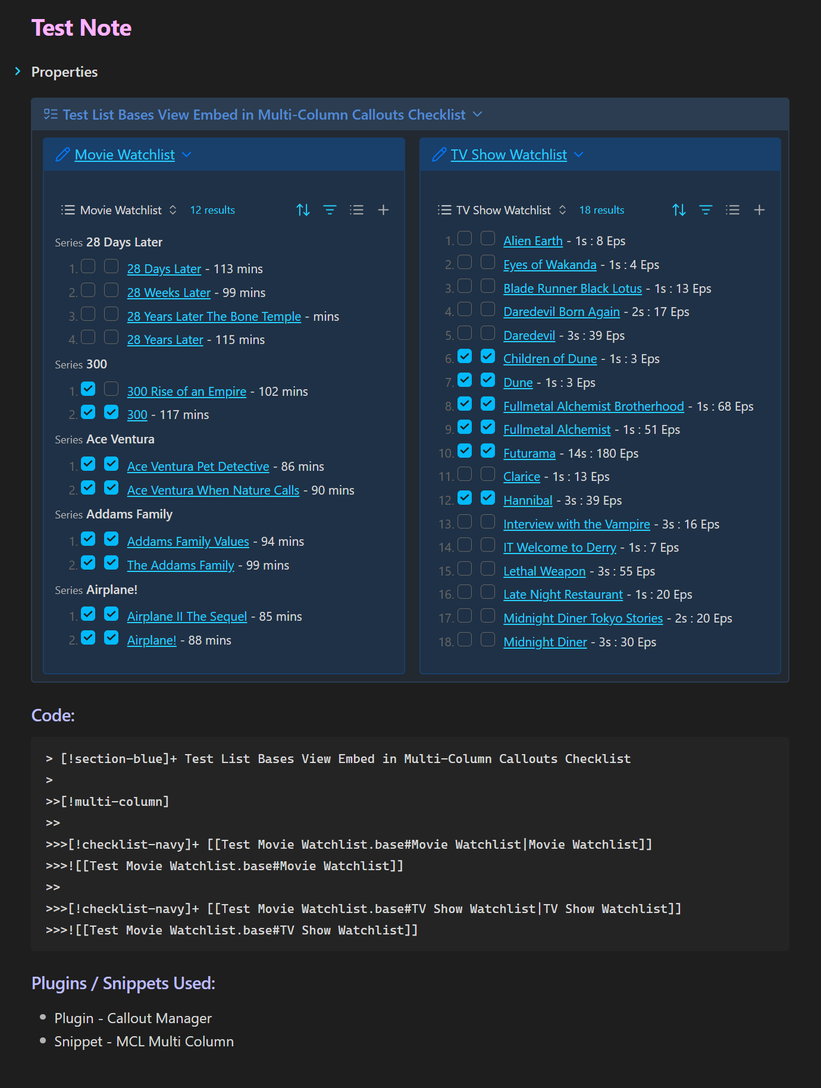This screenshot has height=1088, width=821.
Task: Open the filter icon in Movie Watchlist toolbar
Action: point(330,210)
